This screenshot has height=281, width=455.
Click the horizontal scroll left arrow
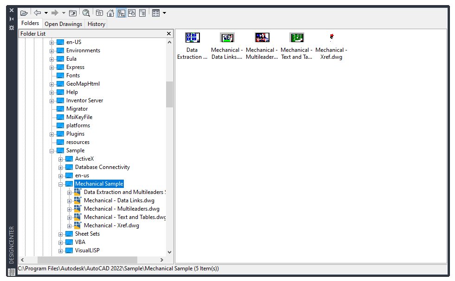[x=23, y=260]
